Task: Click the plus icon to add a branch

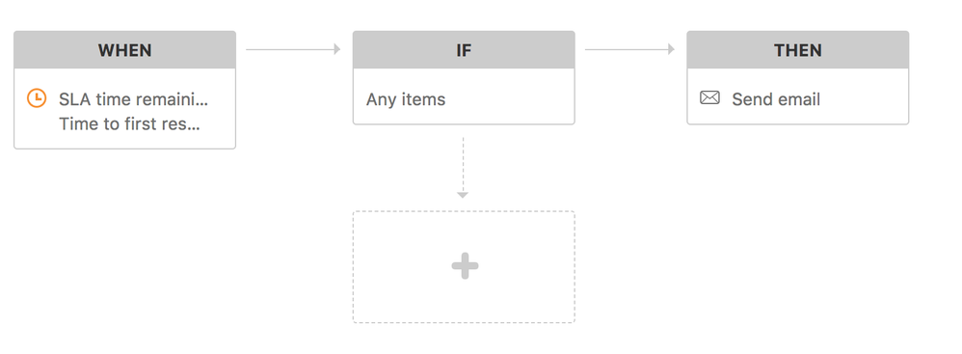Action: pos(465,266)
